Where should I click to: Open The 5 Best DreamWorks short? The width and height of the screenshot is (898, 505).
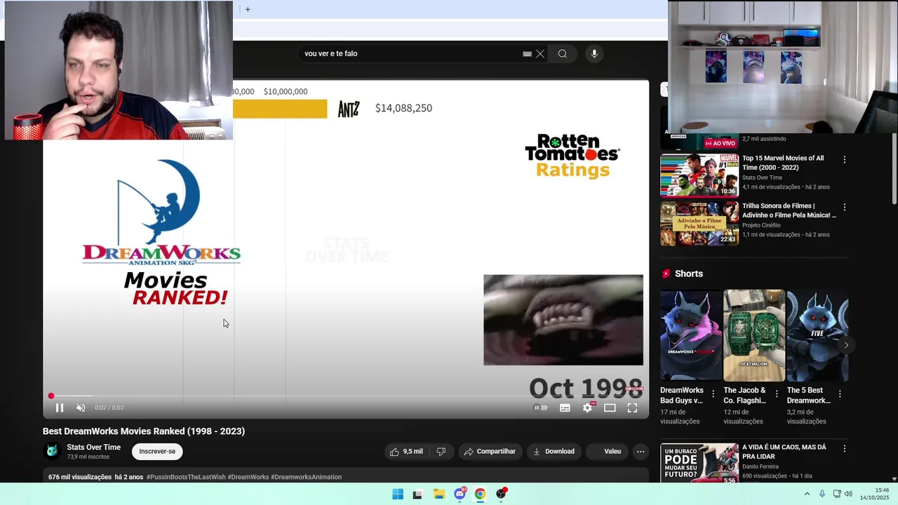(x=817, y=335)
